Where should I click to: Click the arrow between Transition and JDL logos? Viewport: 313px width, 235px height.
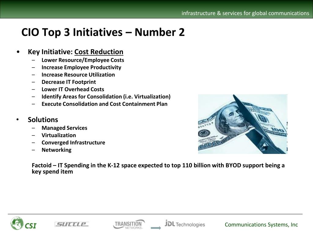point(156,228)
